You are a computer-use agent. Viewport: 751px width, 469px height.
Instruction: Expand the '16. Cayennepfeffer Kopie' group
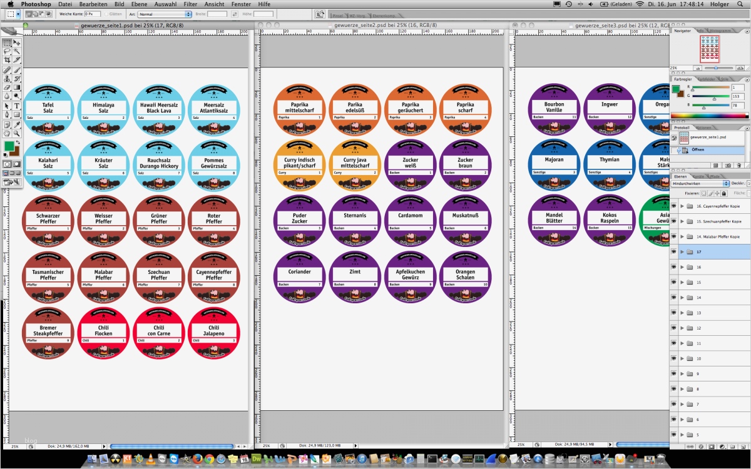(682, 206)
